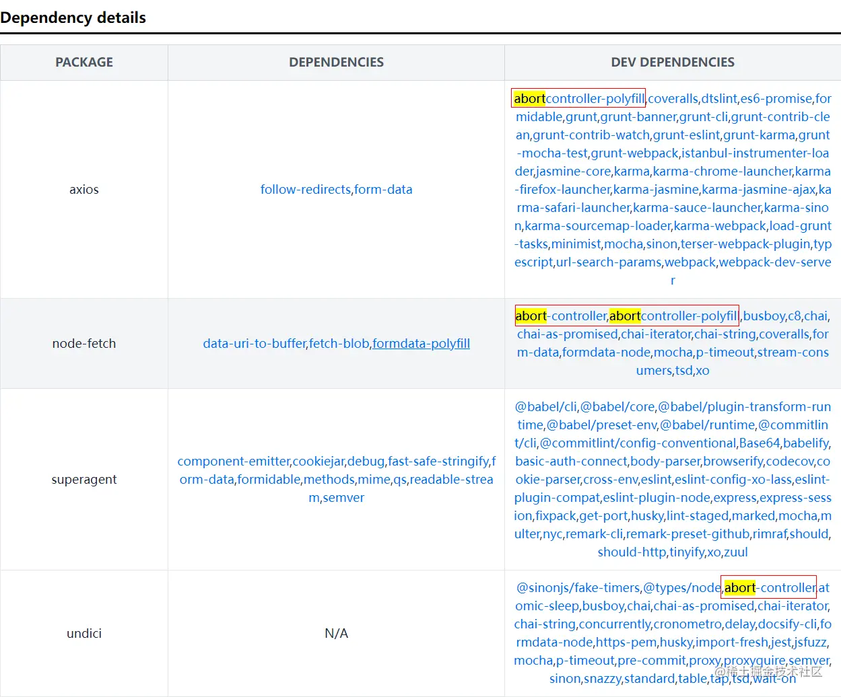This screenshot has height=697, width=841.
Task: Open the fast-safe-stringify link
Action: (x=438, y=461)
